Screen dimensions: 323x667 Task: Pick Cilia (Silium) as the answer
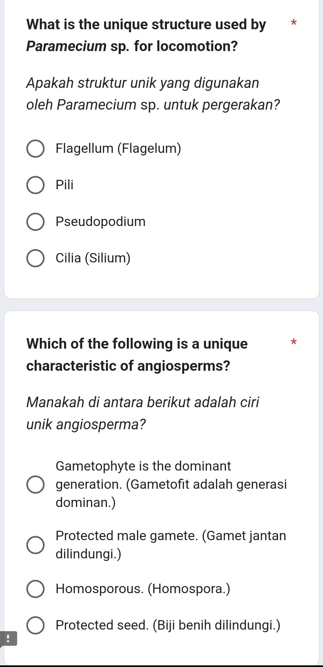[36, 258]
